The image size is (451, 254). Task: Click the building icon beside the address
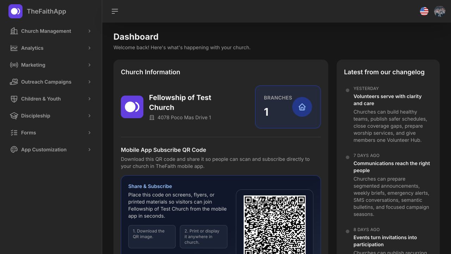tap(152, 117)
